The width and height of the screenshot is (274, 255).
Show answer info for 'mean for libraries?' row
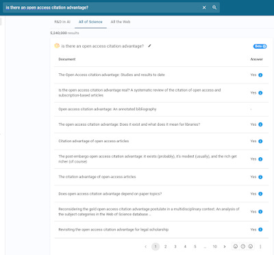coord(260,124)
